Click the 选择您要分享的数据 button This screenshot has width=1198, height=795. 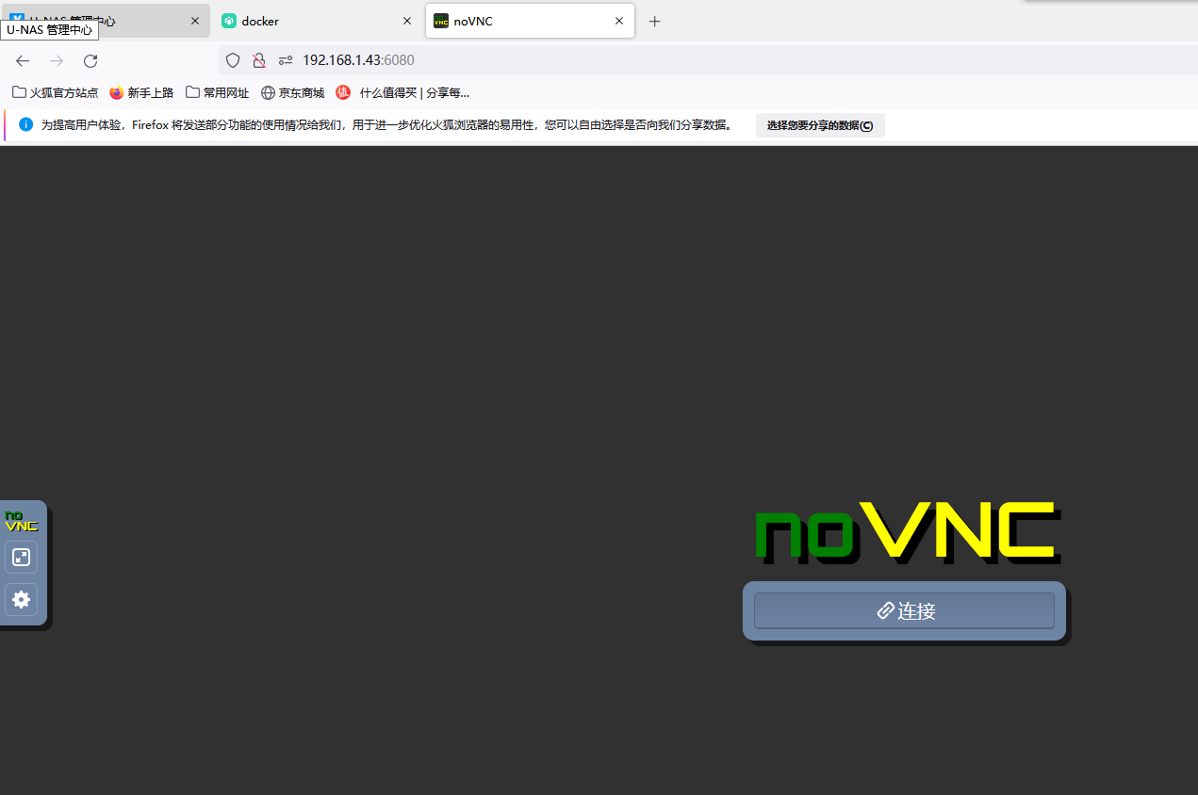tap(819, 124)
